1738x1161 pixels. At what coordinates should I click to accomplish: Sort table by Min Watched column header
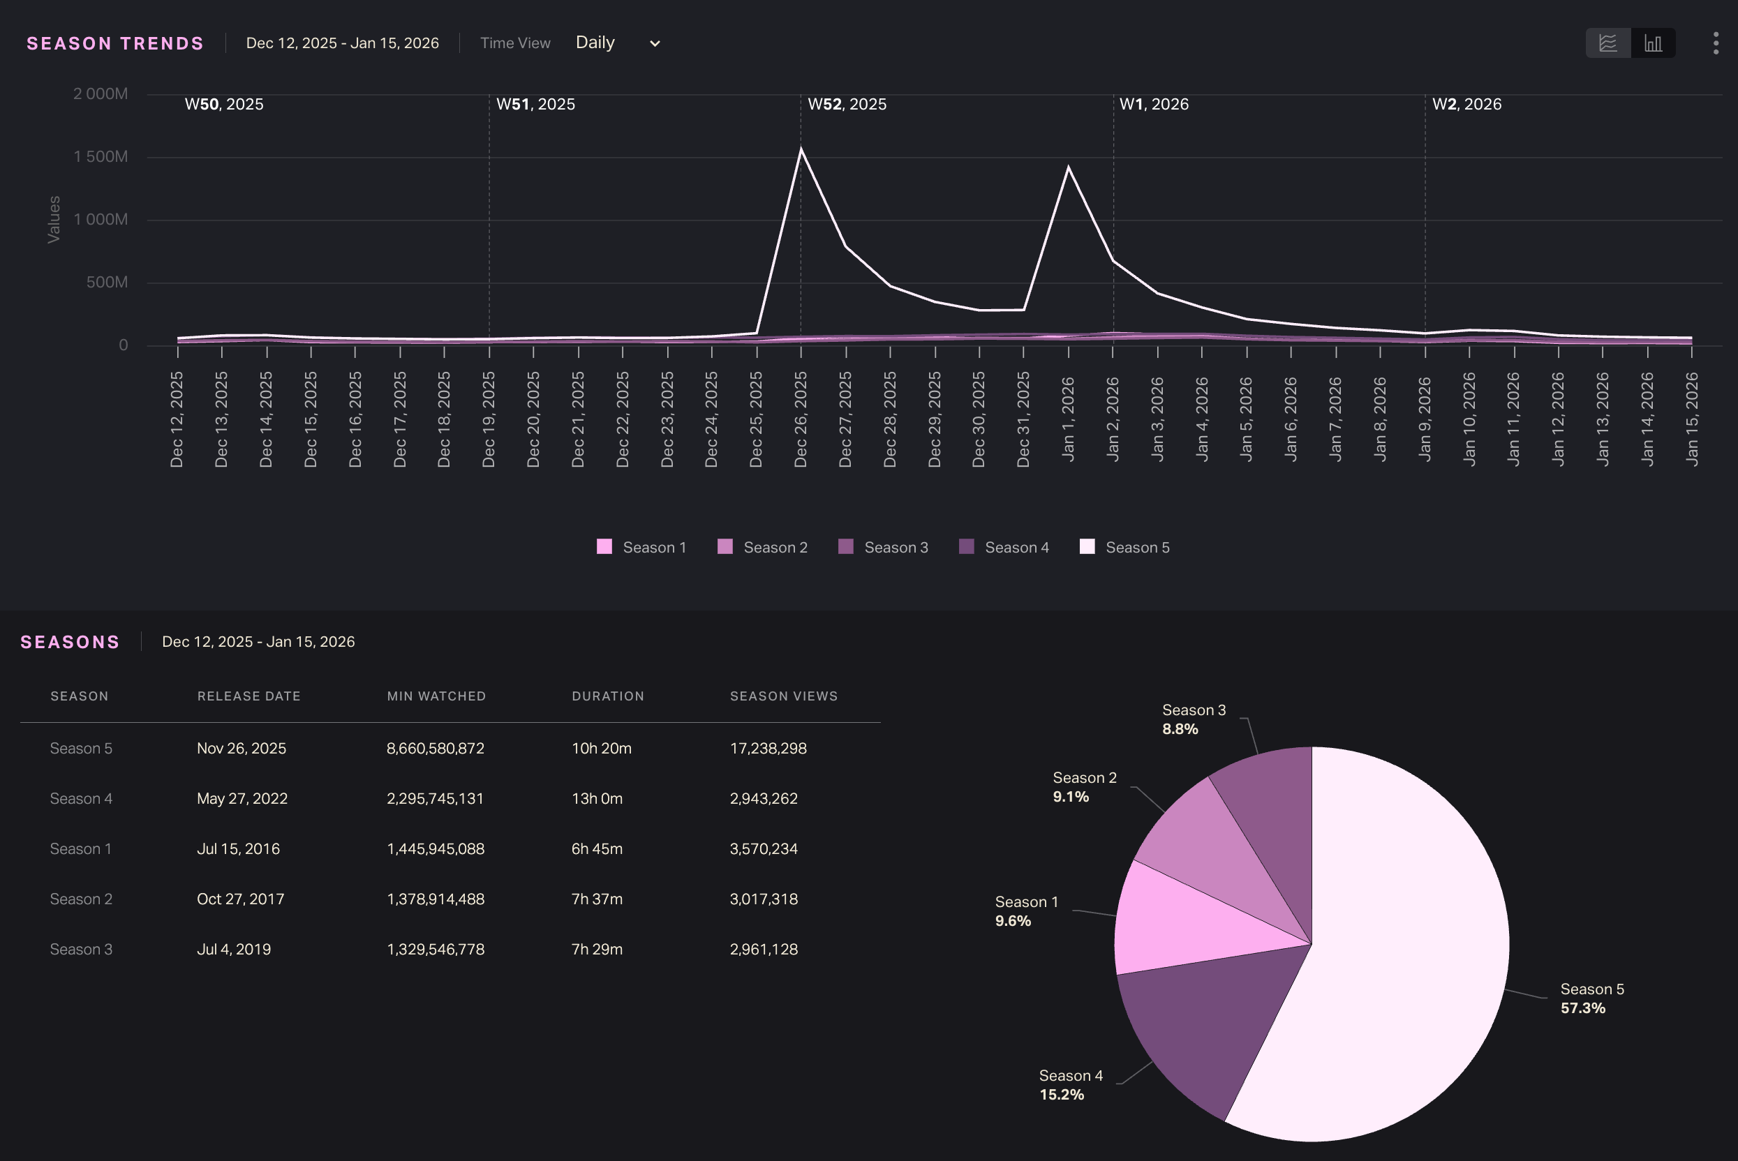click(x=436, y=696)
